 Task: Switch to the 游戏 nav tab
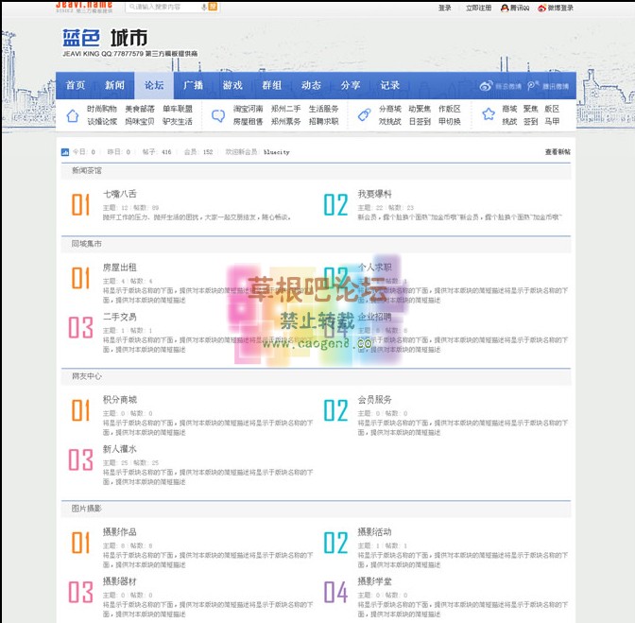(x=232, y=85)
